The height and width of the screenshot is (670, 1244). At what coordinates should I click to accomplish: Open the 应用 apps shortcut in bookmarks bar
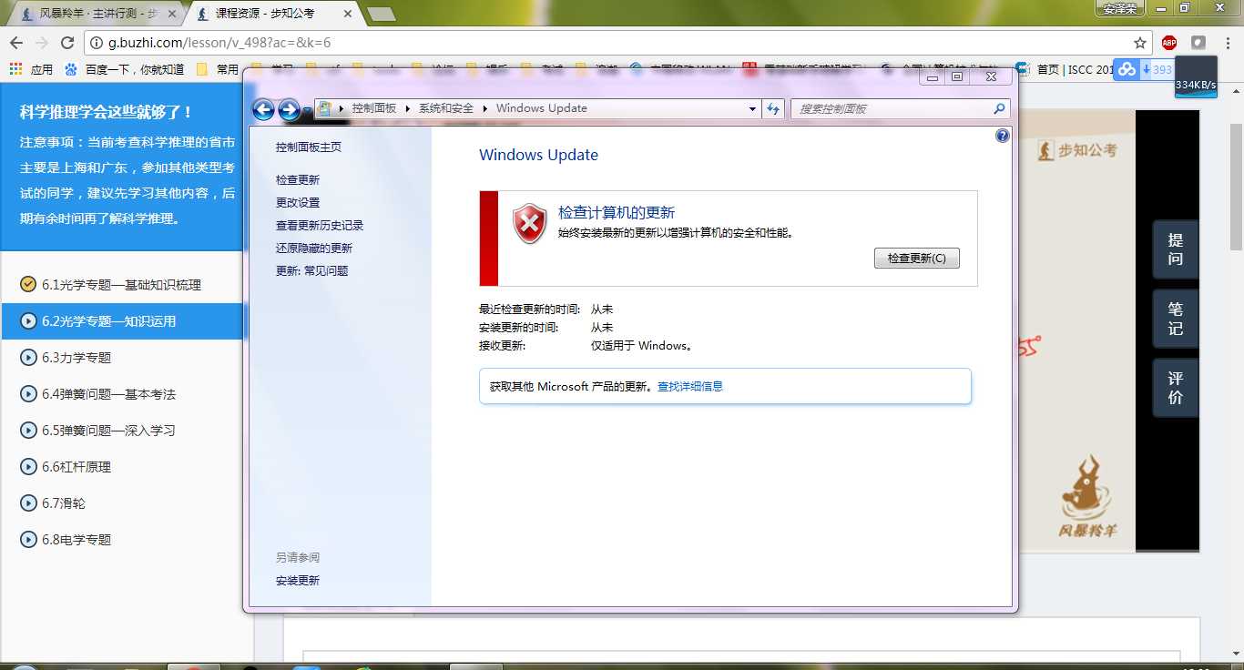pyautogui.click(x=31, y=69)
